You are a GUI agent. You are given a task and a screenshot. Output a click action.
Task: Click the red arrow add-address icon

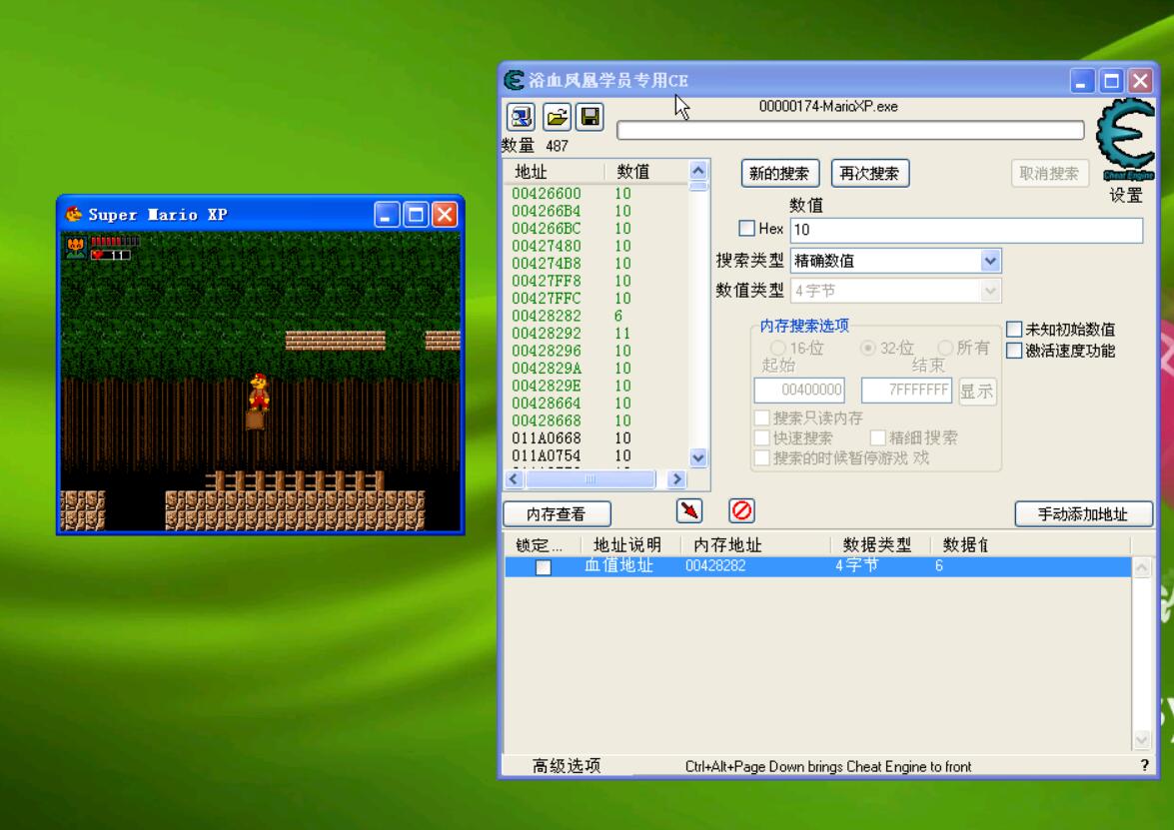[x=688, y=511]
